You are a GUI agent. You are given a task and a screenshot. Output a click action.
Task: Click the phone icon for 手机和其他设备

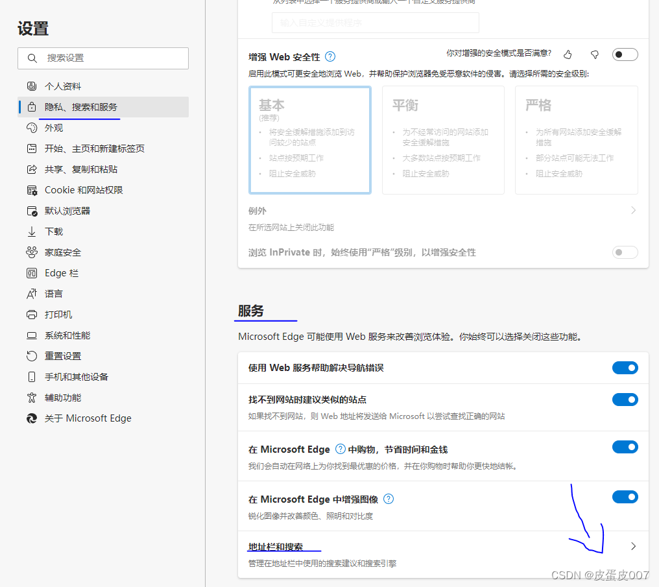(x=32, y=377)
